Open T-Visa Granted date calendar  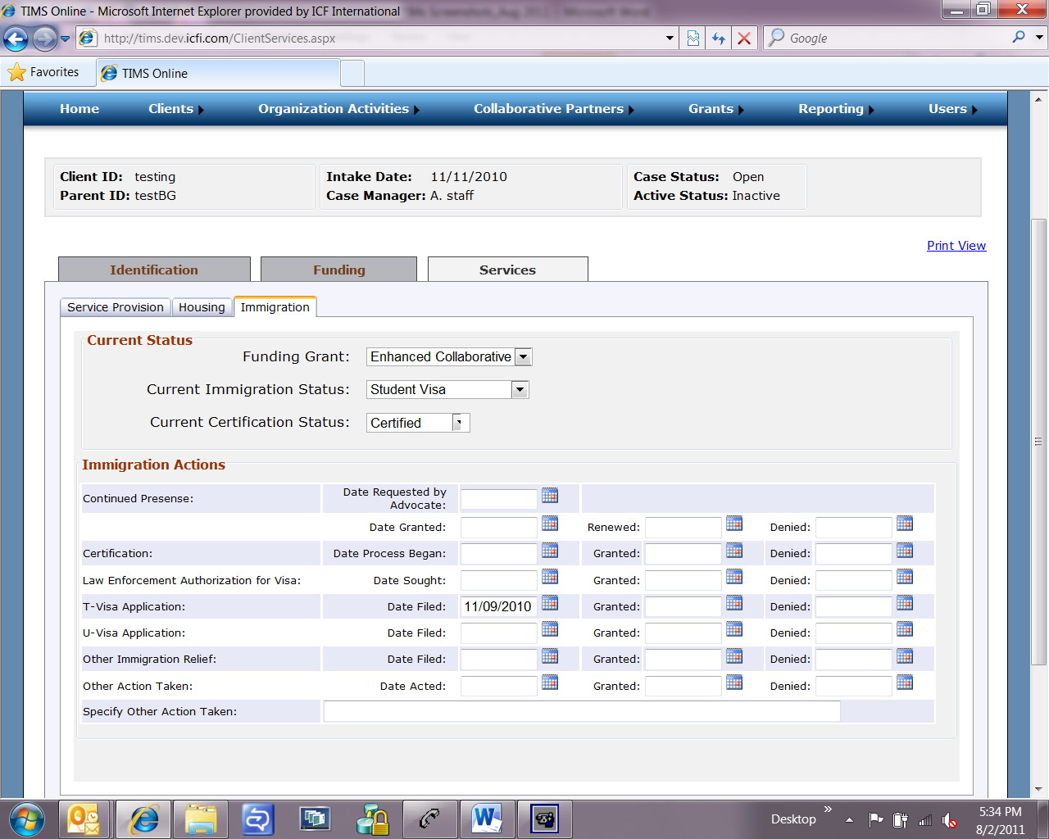click(x=734, y=603)
